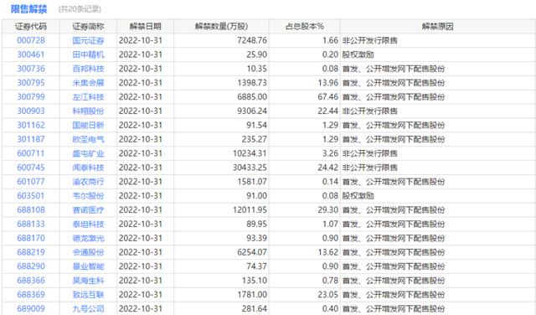Viewport: 536px width, 315px height.
Task: Click stock code 688369
Action: (31, 295)
